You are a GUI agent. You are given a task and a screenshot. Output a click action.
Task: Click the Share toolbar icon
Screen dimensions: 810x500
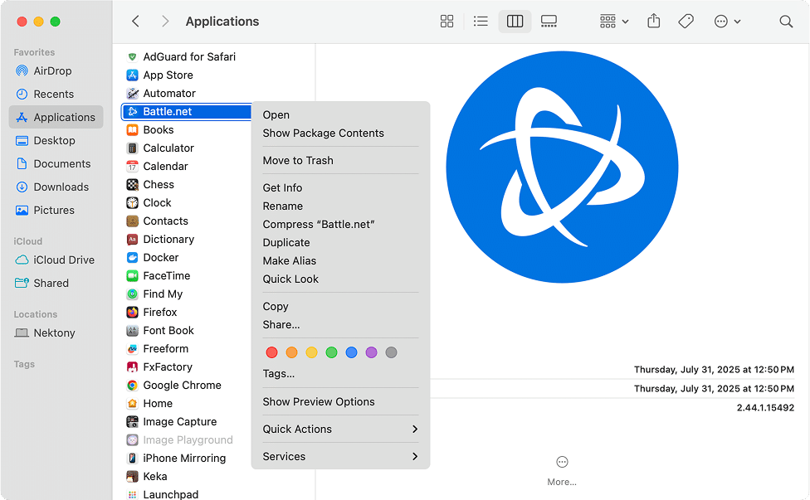tap(653, 22)
